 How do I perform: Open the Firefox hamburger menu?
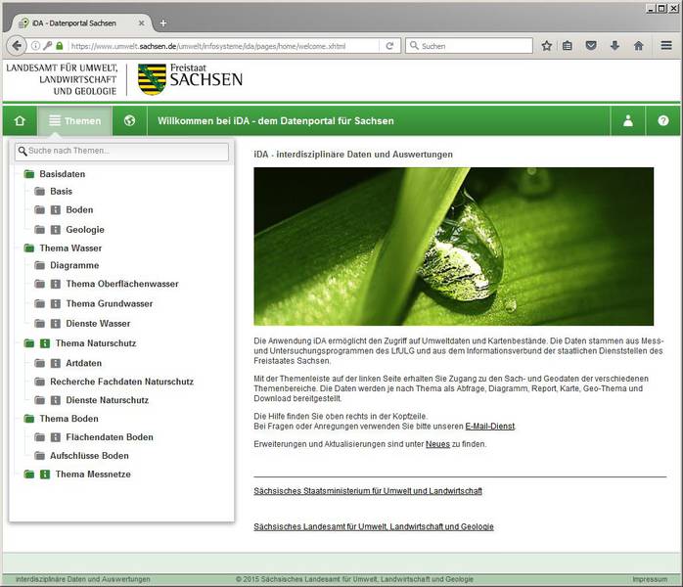666,45
